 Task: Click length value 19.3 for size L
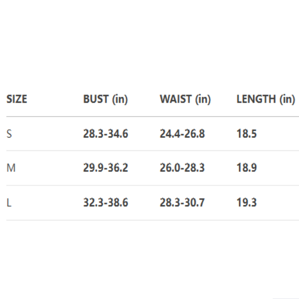(x=247, y=203)
